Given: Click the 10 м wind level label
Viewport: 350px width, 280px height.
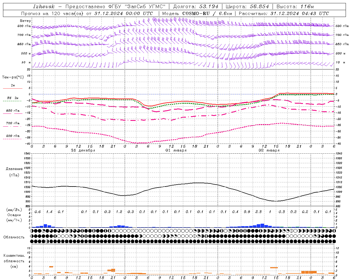Looking at the screenshot, I should pyautogui.click(x=26, y=62).
